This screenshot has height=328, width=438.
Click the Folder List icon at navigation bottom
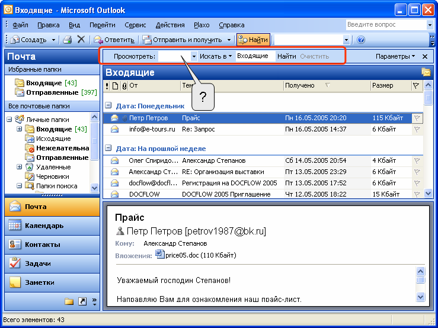coord(69,301)
